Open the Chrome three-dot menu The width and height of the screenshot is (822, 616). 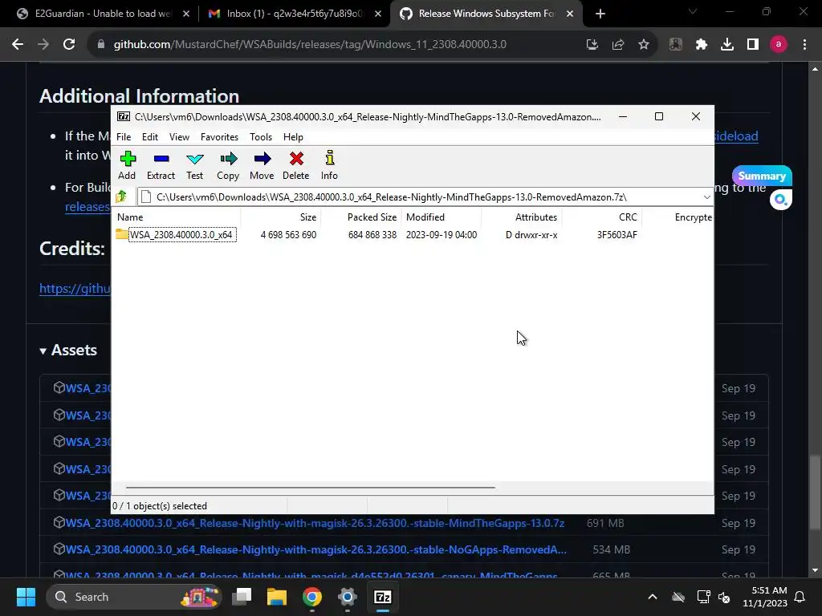click(804, 45)
